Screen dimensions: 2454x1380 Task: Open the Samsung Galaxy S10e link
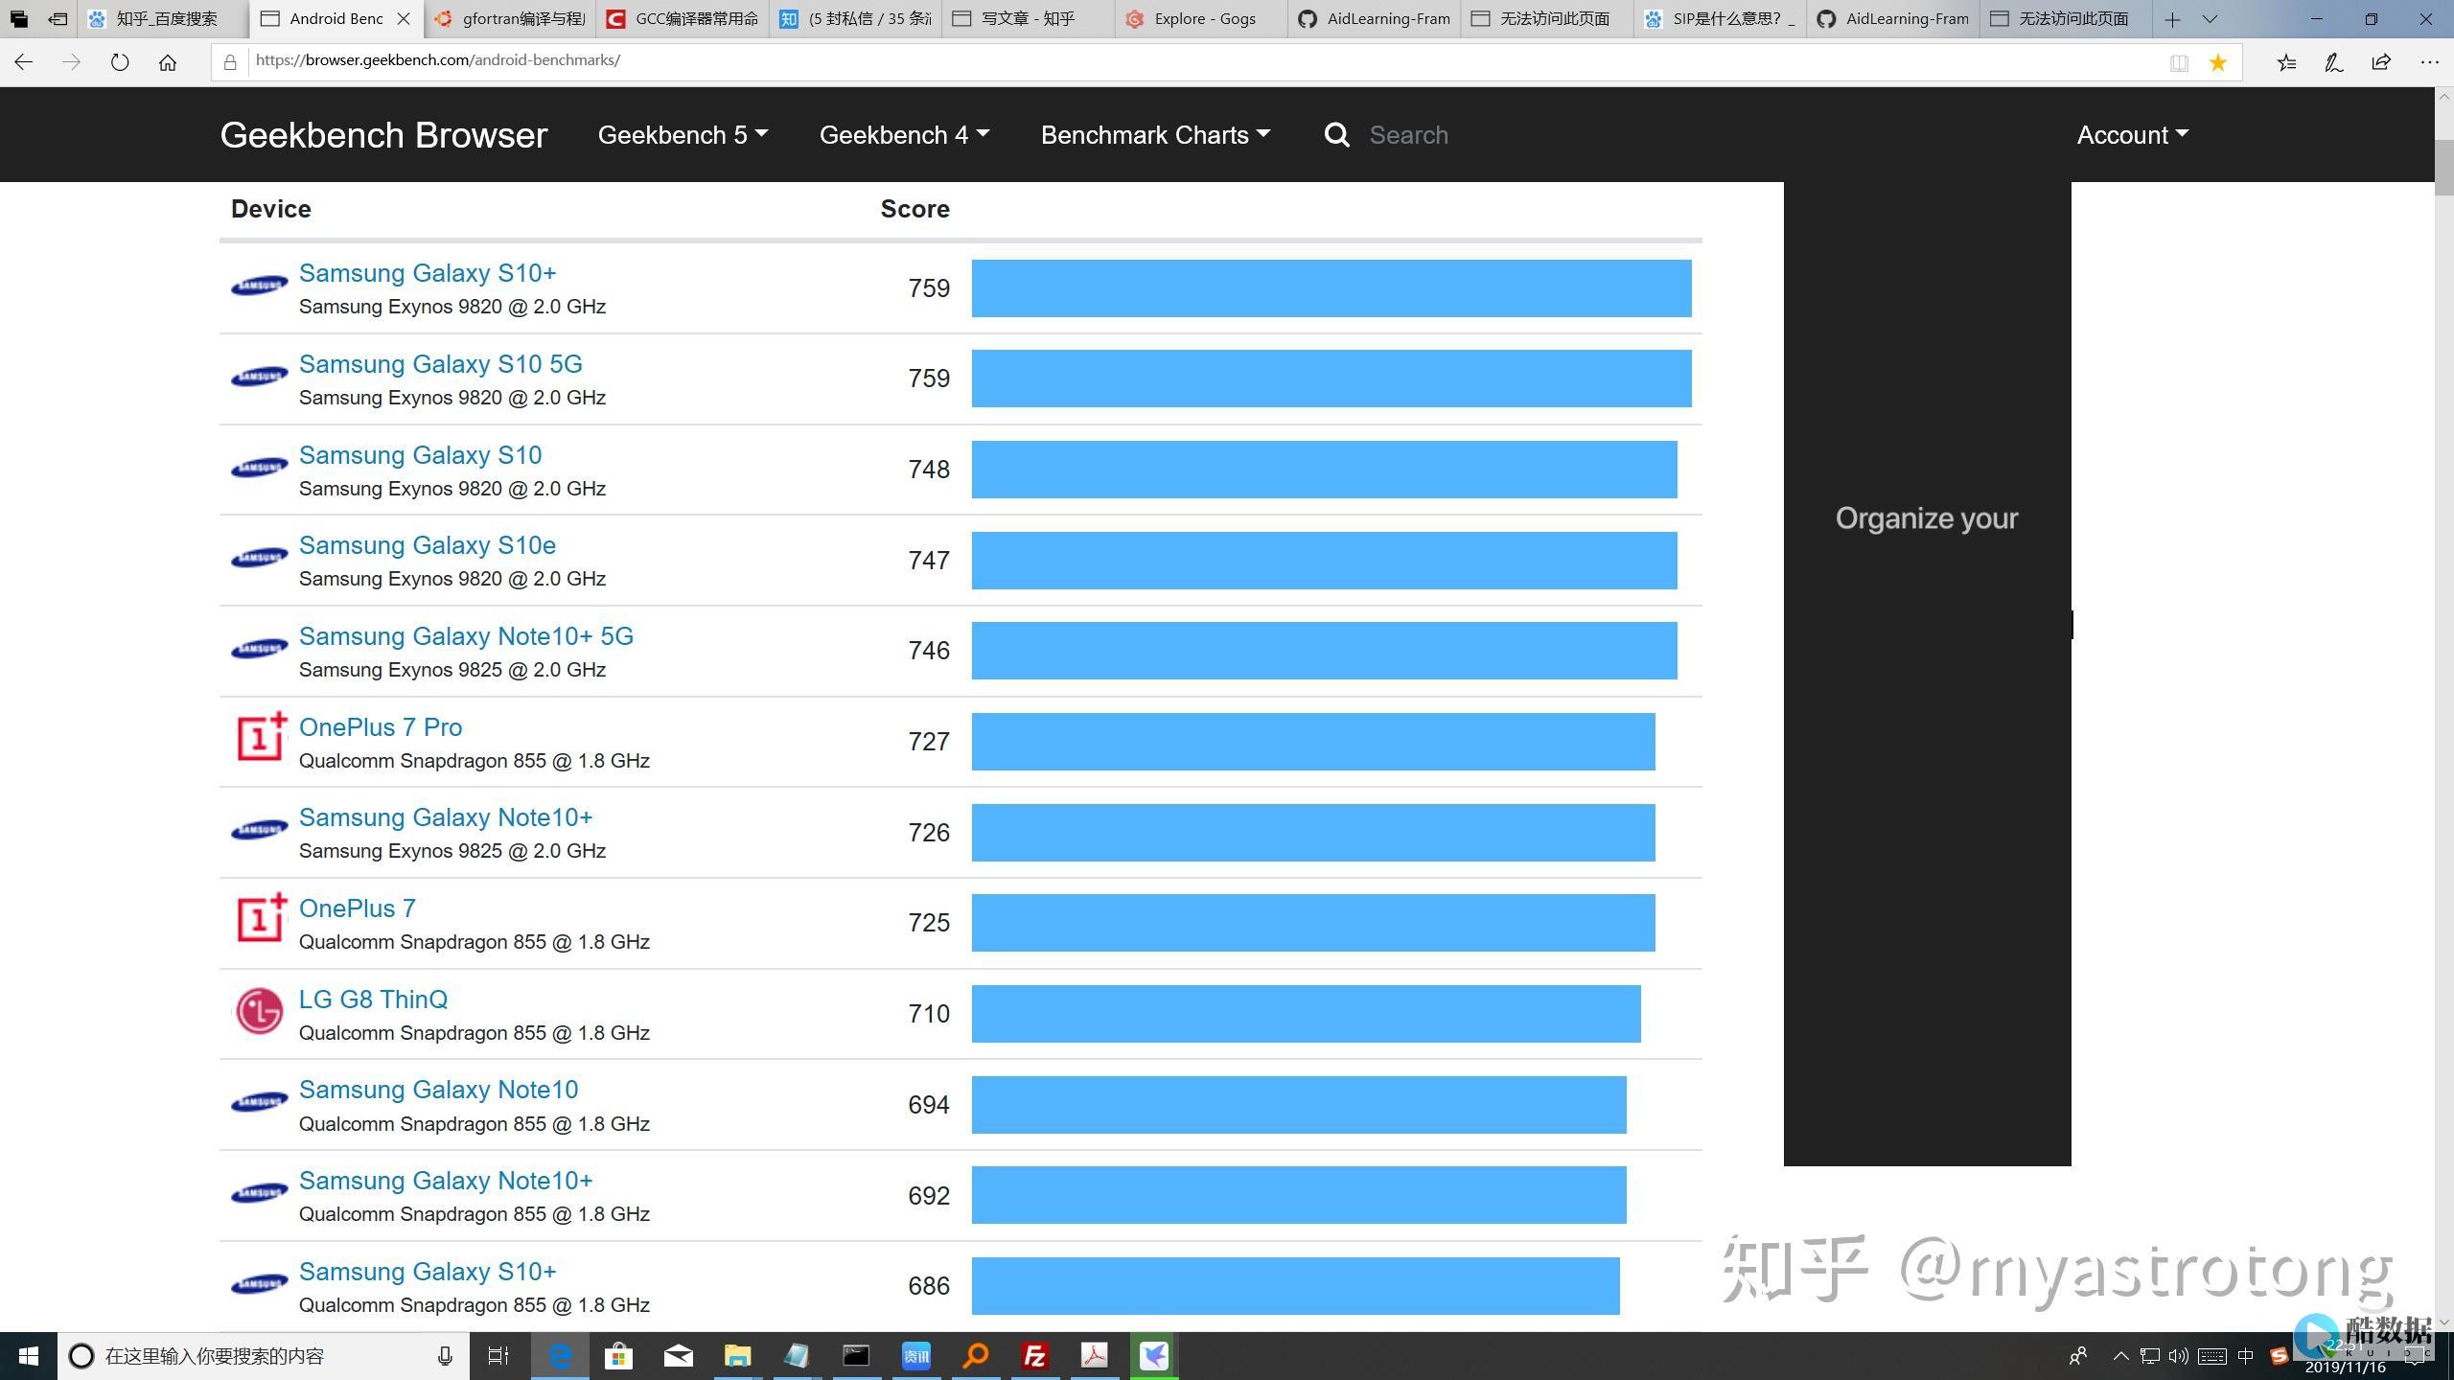(x=428, y=545)
